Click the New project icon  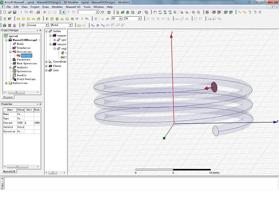coord(5,12)
